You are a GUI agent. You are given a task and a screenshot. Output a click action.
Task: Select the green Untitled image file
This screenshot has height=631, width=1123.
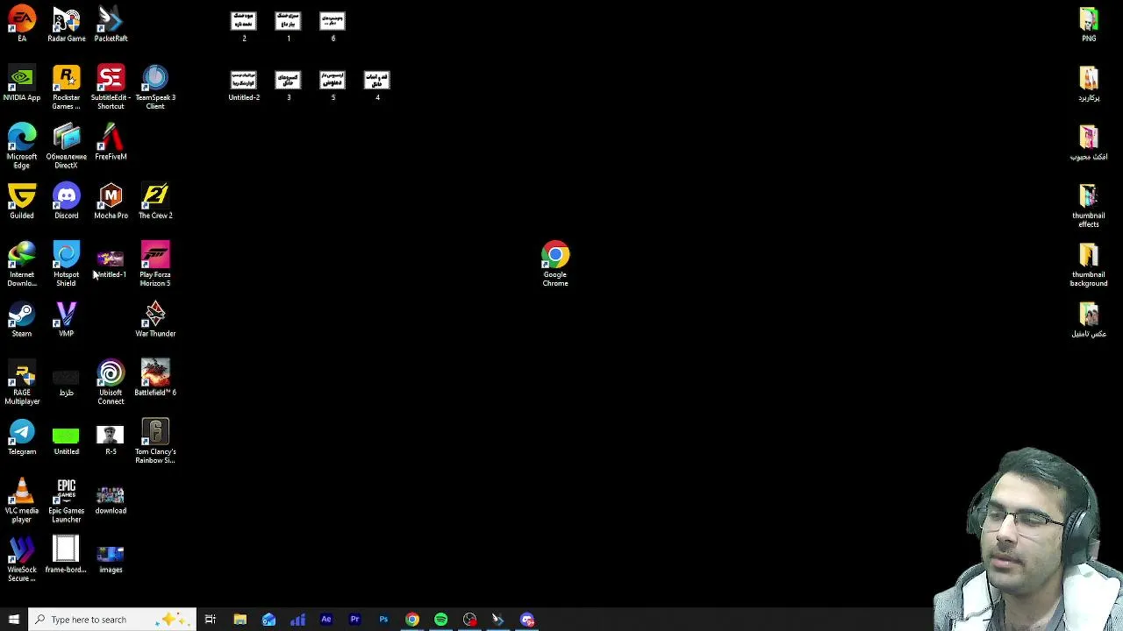click(x=67, y=439)
